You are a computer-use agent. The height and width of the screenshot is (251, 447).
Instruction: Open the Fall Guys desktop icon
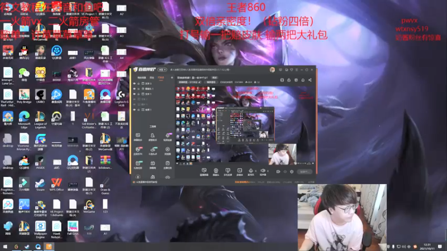point(73,228)
